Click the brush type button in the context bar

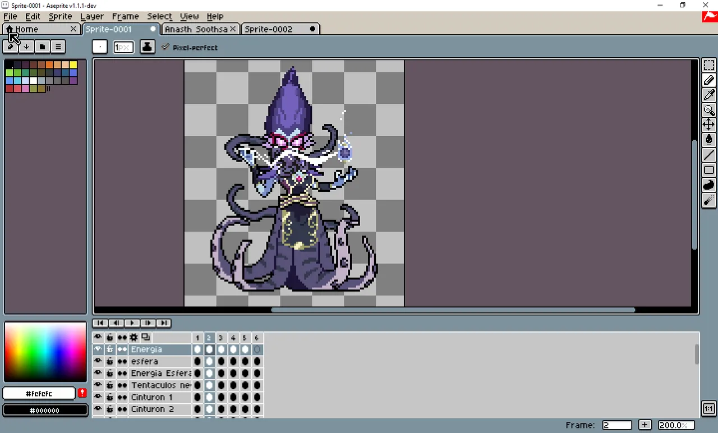(100, 47)
